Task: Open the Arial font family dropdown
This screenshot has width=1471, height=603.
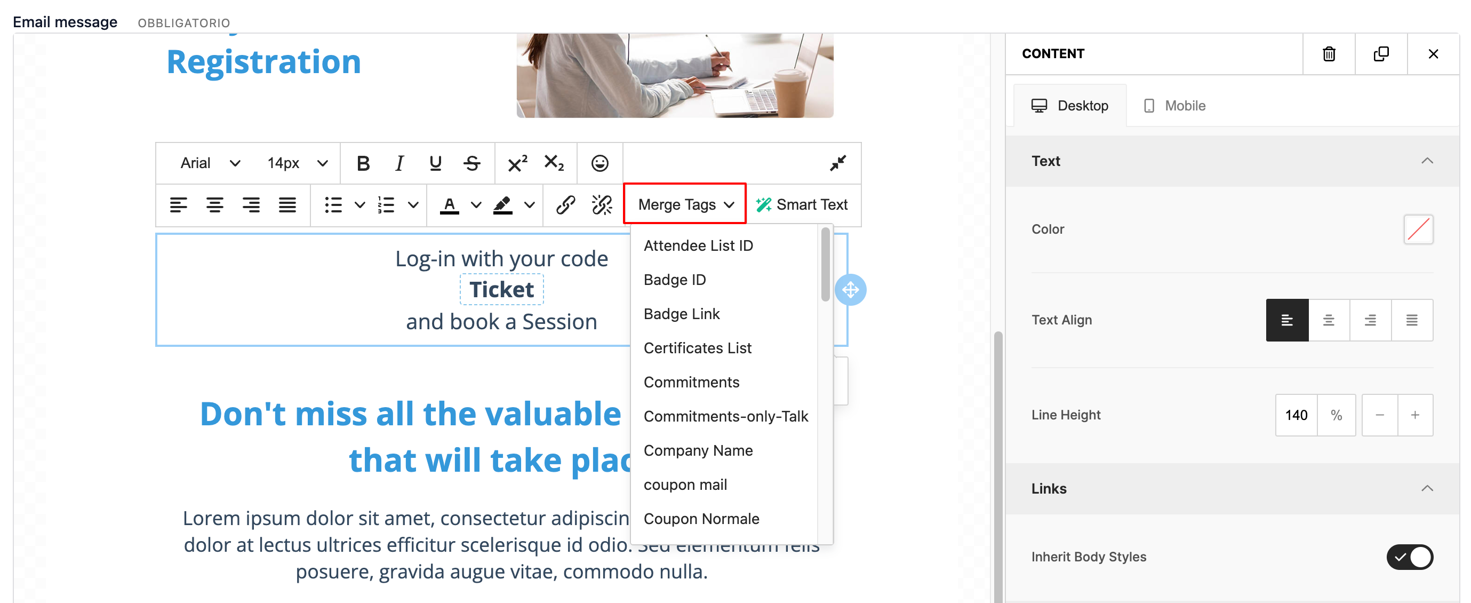Action: coord(210,163)
